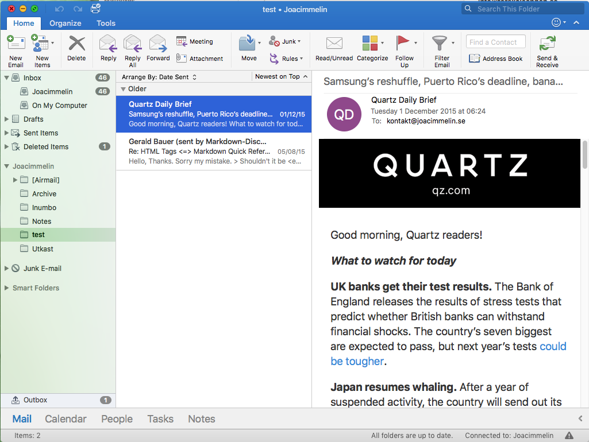The image size is (589, 442).
Task: Reply to the Quartz Daily Brief email
Action: [108, 48]
